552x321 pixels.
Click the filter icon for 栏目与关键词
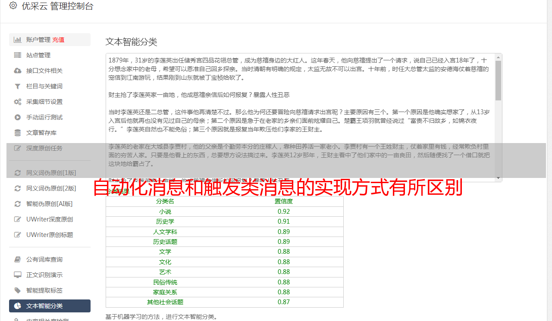click(x=18, y=86)
